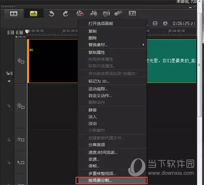Open the motion tracking tool icon
This screenshot has height=185, width=204.
[x=118, y=14]
